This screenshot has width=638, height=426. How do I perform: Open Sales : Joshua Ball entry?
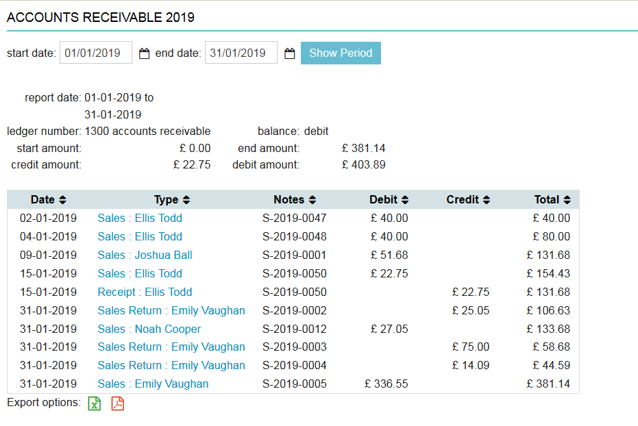tap(145, 255)
